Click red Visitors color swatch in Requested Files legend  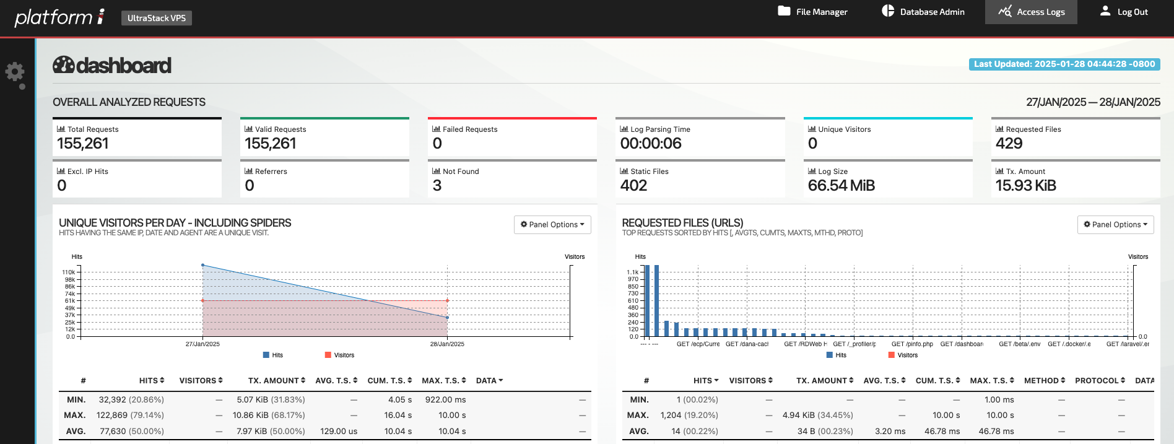coord(891,355)
